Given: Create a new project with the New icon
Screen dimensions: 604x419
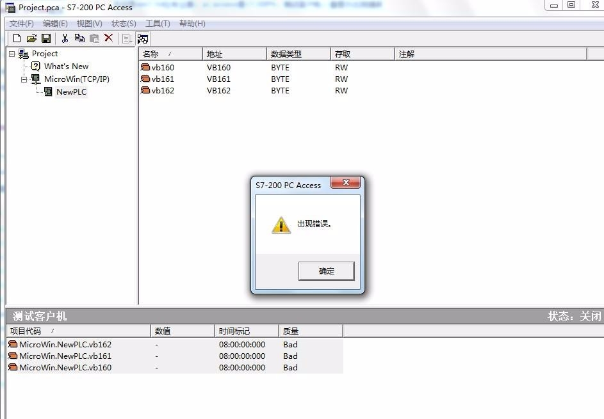Looking at the screenshot, I should [x=17, y=38].
